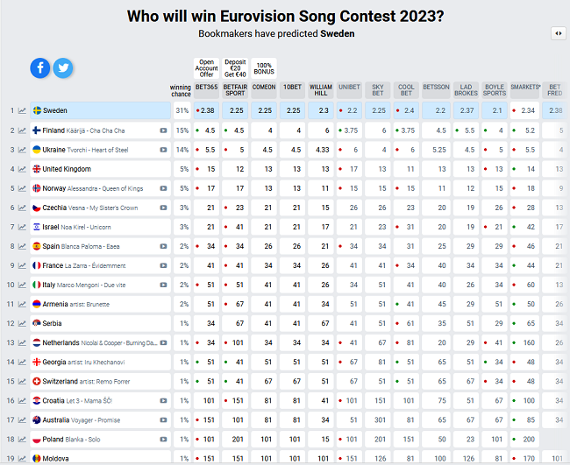
Task: Share the odds page on Twitter
Action: pyautogui.click(x=62, y=67)
